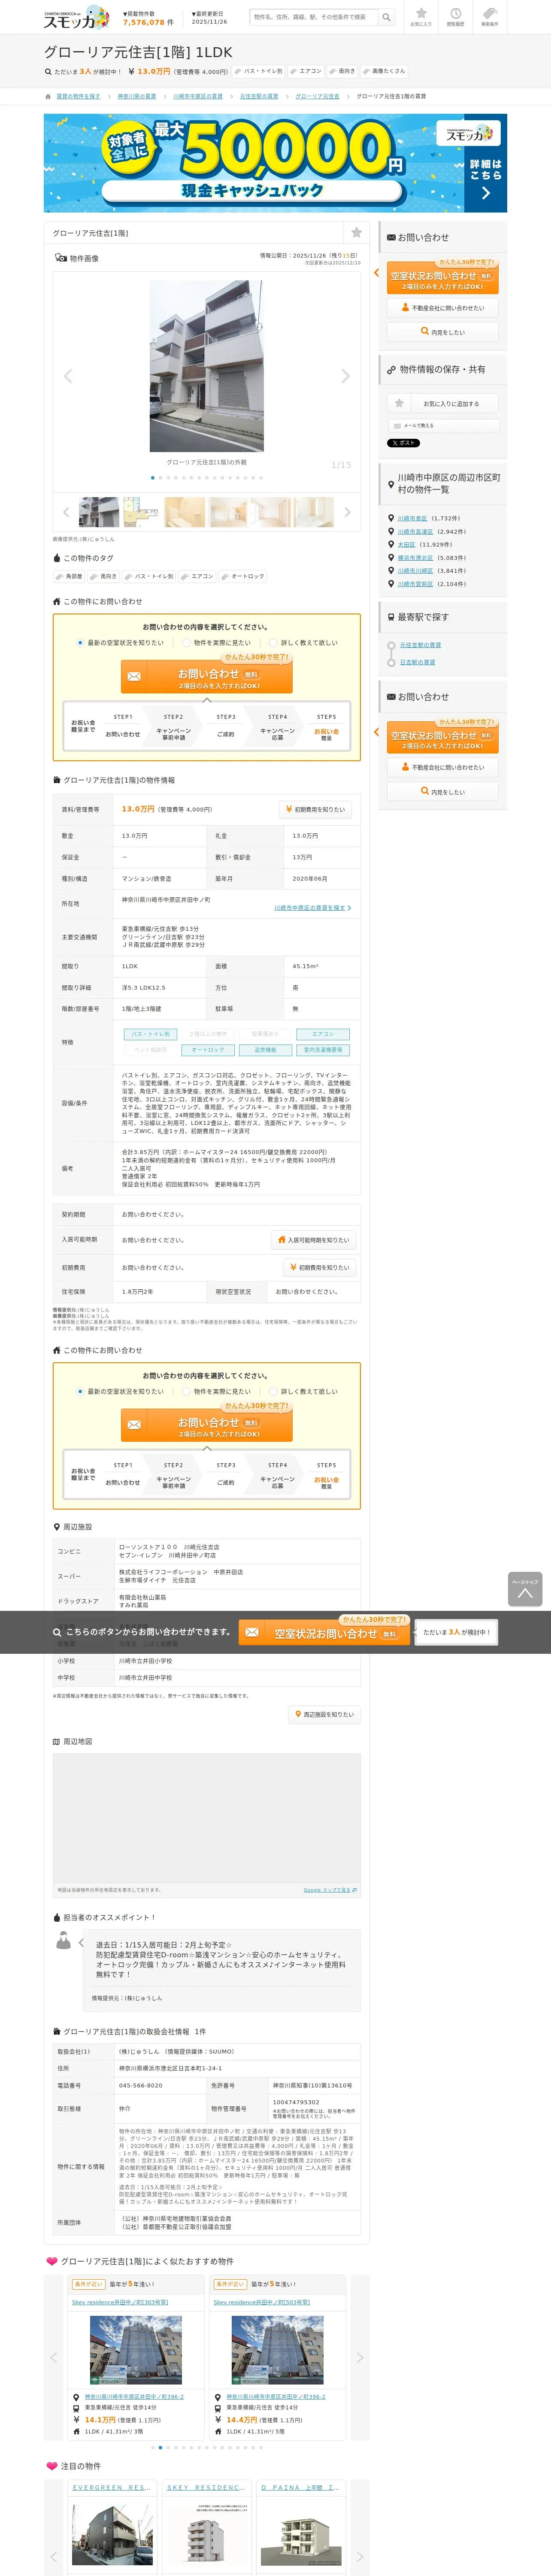The height and width of the screenshot is (2576, 551).
Task: Click the 画像たくさん tag near the price
Action: [385, 72]
